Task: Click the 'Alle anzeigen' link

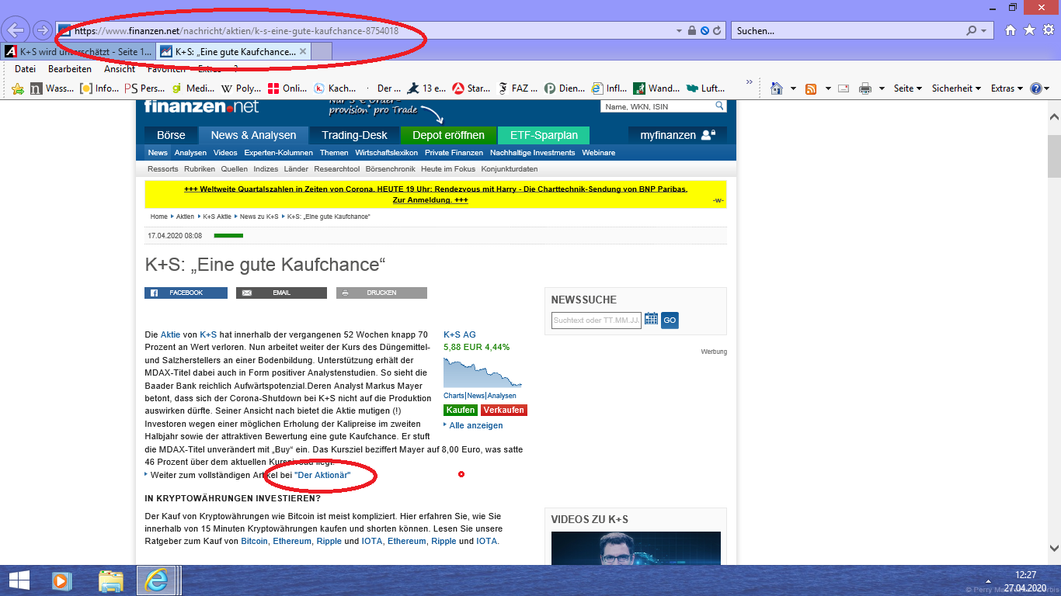Action: [x=476, y=425]
